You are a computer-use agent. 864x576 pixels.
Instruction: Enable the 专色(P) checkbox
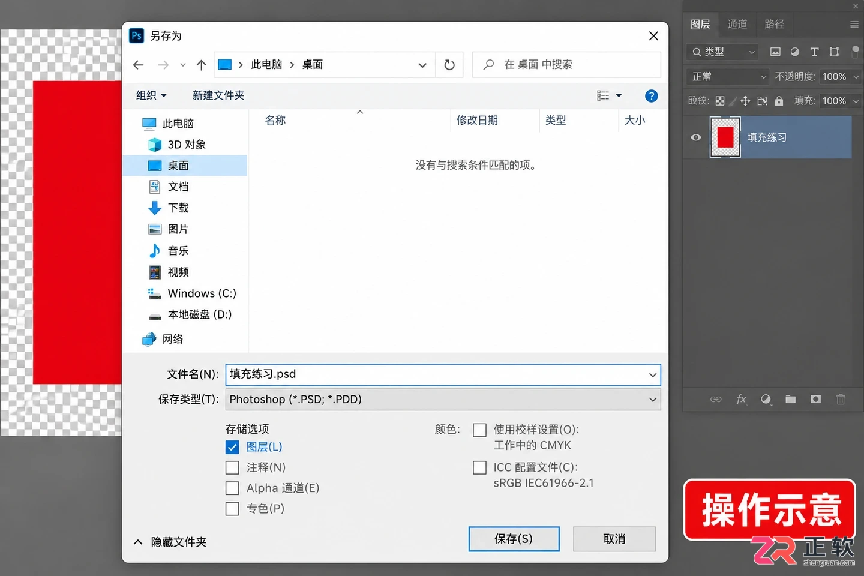(232, 509)
